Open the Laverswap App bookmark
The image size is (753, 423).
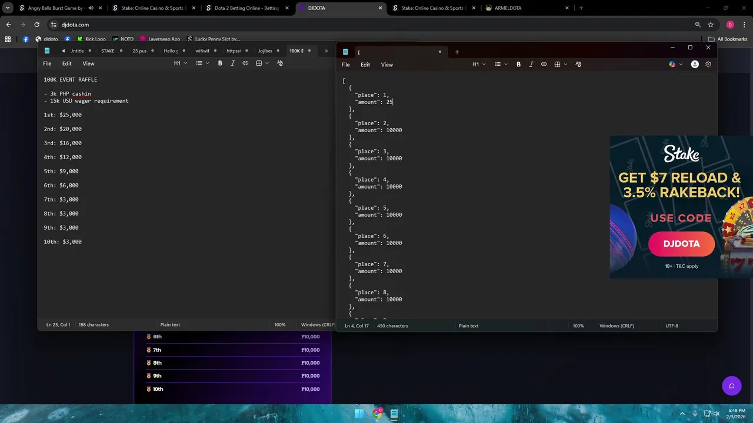159,39
